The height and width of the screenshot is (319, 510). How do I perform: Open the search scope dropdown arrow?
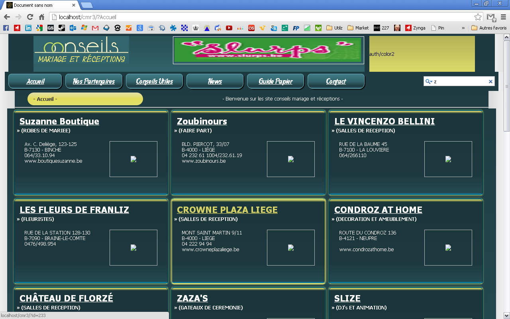point(432,81)
